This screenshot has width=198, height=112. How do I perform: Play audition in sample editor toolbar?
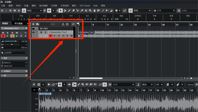pos(49,85)
